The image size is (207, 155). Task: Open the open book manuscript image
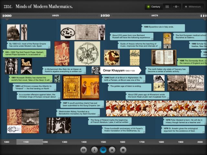(x=163, y=57)
